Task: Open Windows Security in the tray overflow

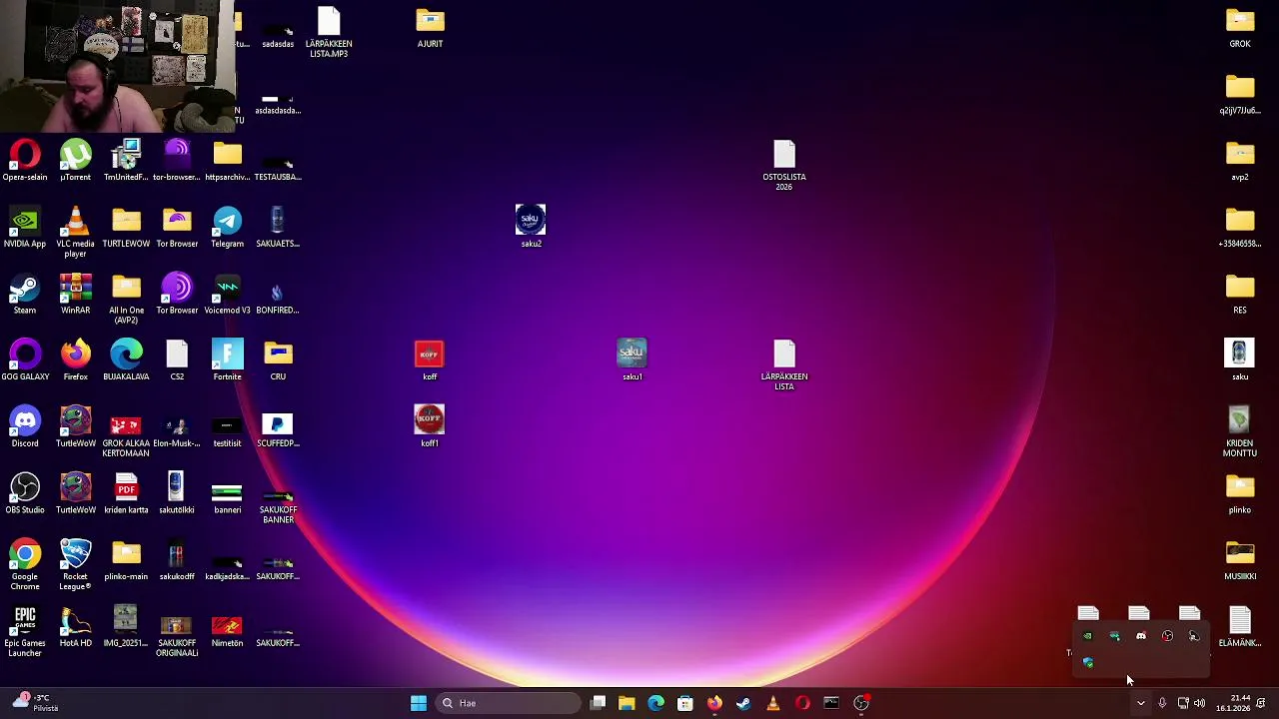Action: (1088, 662)
